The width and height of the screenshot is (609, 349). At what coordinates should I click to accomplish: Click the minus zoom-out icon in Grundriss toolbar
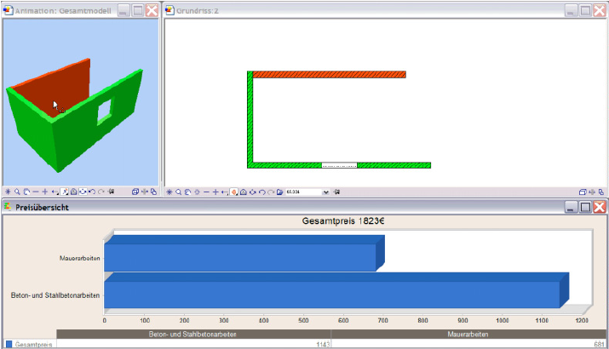205,192
